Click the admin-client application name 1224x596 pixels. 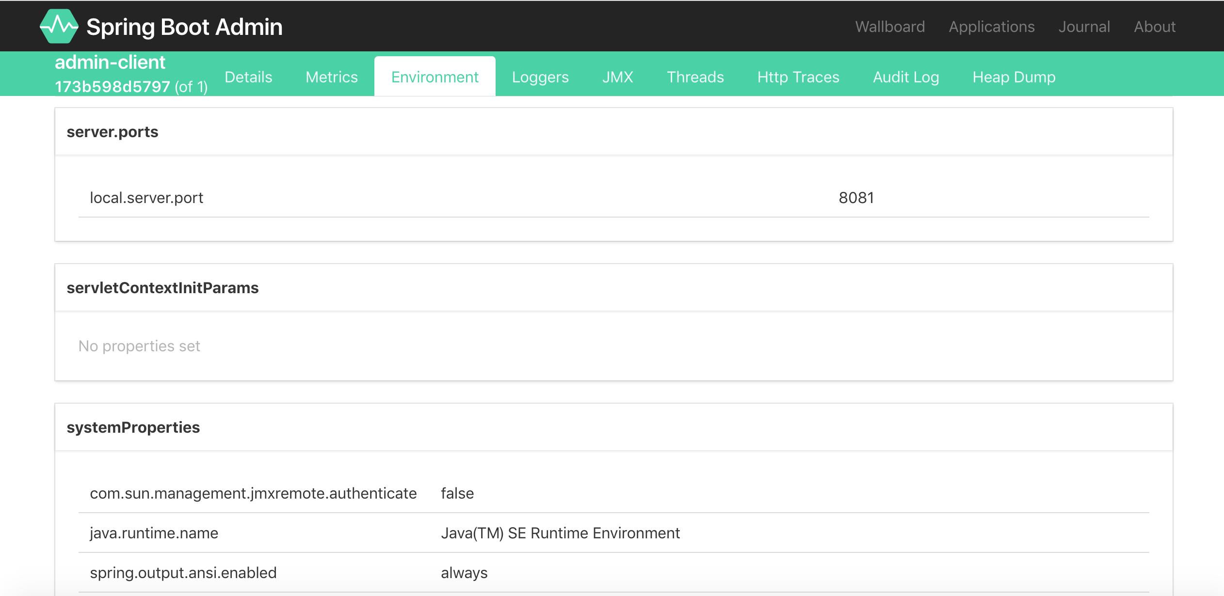[x=110, y=63]
